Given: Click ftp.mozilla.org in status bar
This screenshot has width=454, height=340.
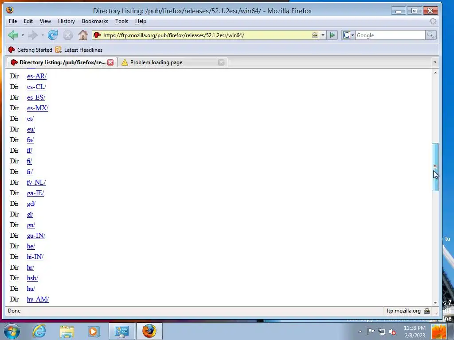Looking at the screenshot, I should tap(403, 311).
